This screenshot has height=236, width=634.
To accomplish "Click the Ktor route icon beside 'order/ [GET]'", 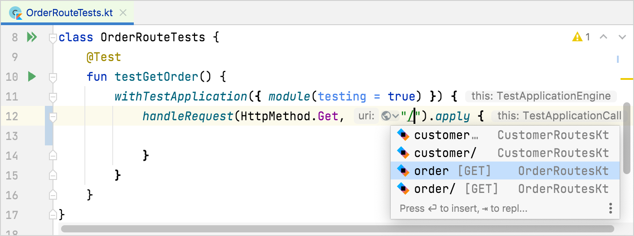I will pos(403,188).
